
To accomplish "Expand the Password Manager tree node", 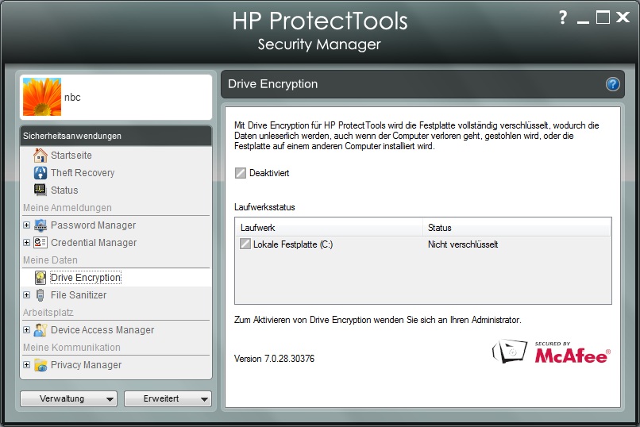I will [x=26, y=225].
